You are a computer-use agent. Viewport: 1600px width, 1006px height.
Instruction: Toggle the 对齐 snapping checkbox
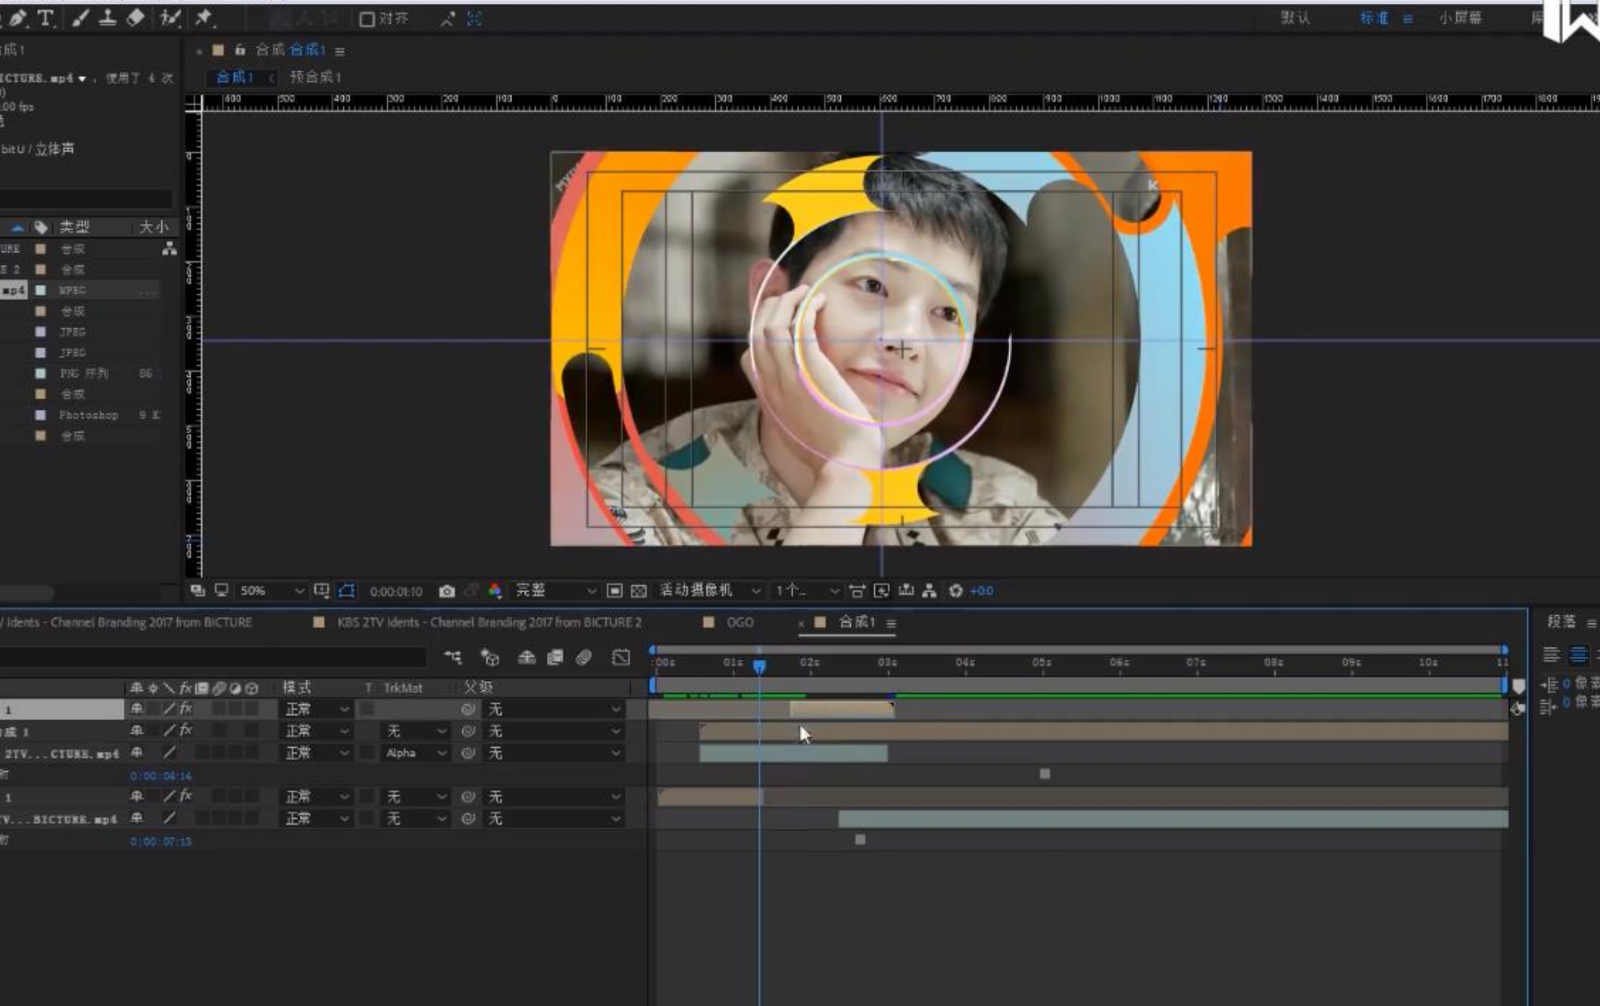tap(367, 19)
